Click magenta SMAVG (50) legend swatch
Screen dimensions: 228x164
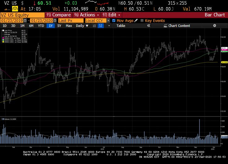[x=3, y=38]
